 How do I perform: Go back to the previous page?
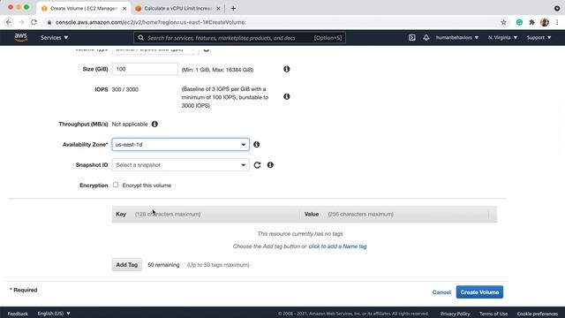point(9,22)
